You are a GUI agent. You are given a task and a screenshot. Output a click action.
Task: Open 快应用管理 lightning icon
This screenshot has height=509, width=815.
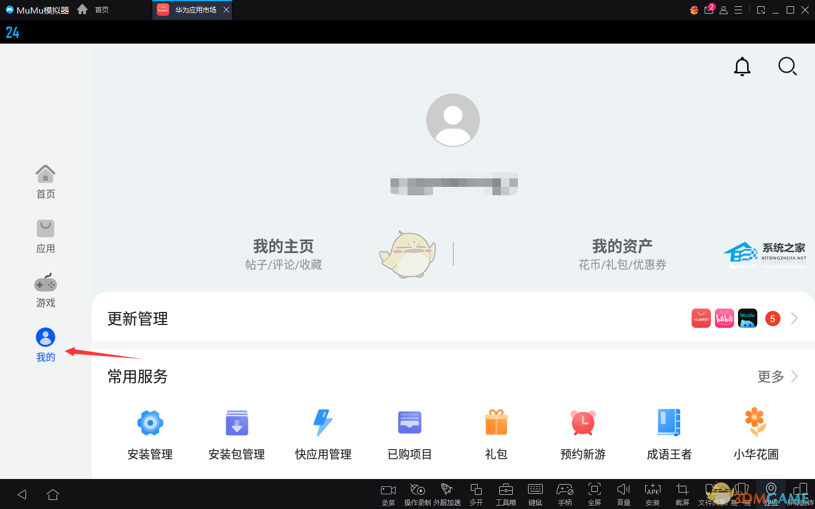coord(323,423)
